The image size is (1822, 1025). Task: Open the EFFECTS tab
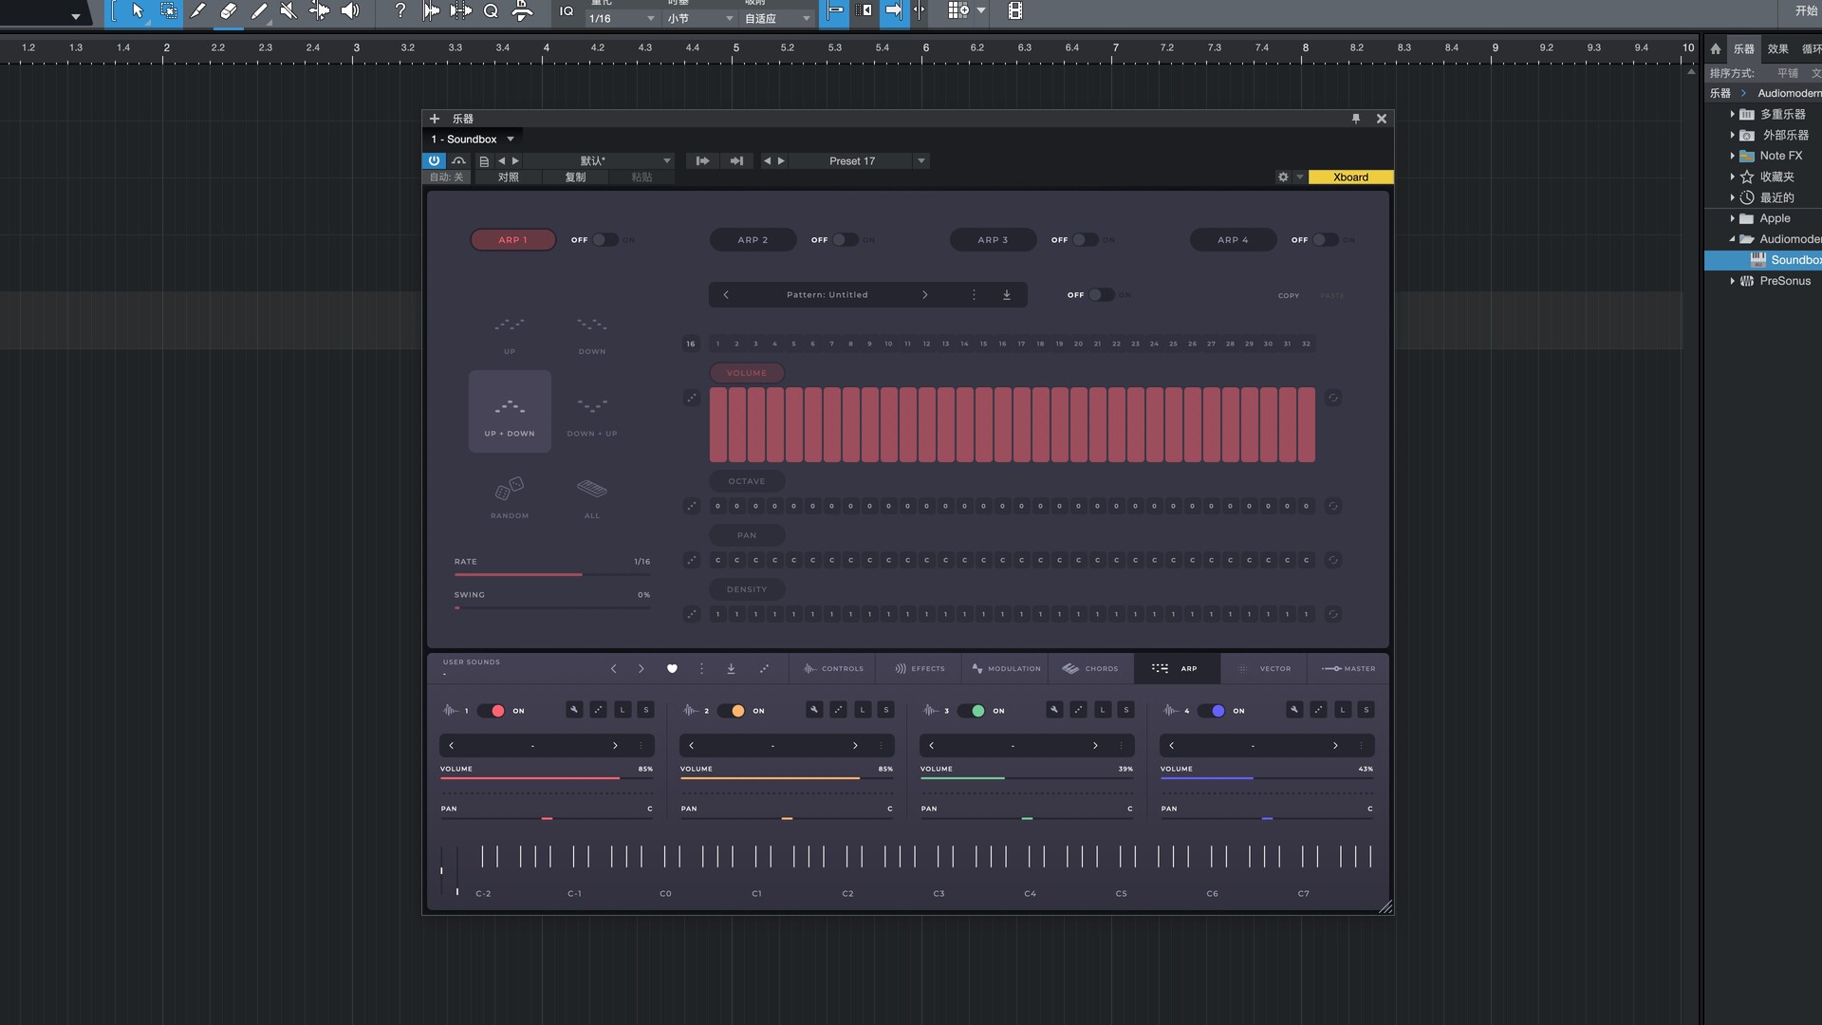(x=920, y=669)
